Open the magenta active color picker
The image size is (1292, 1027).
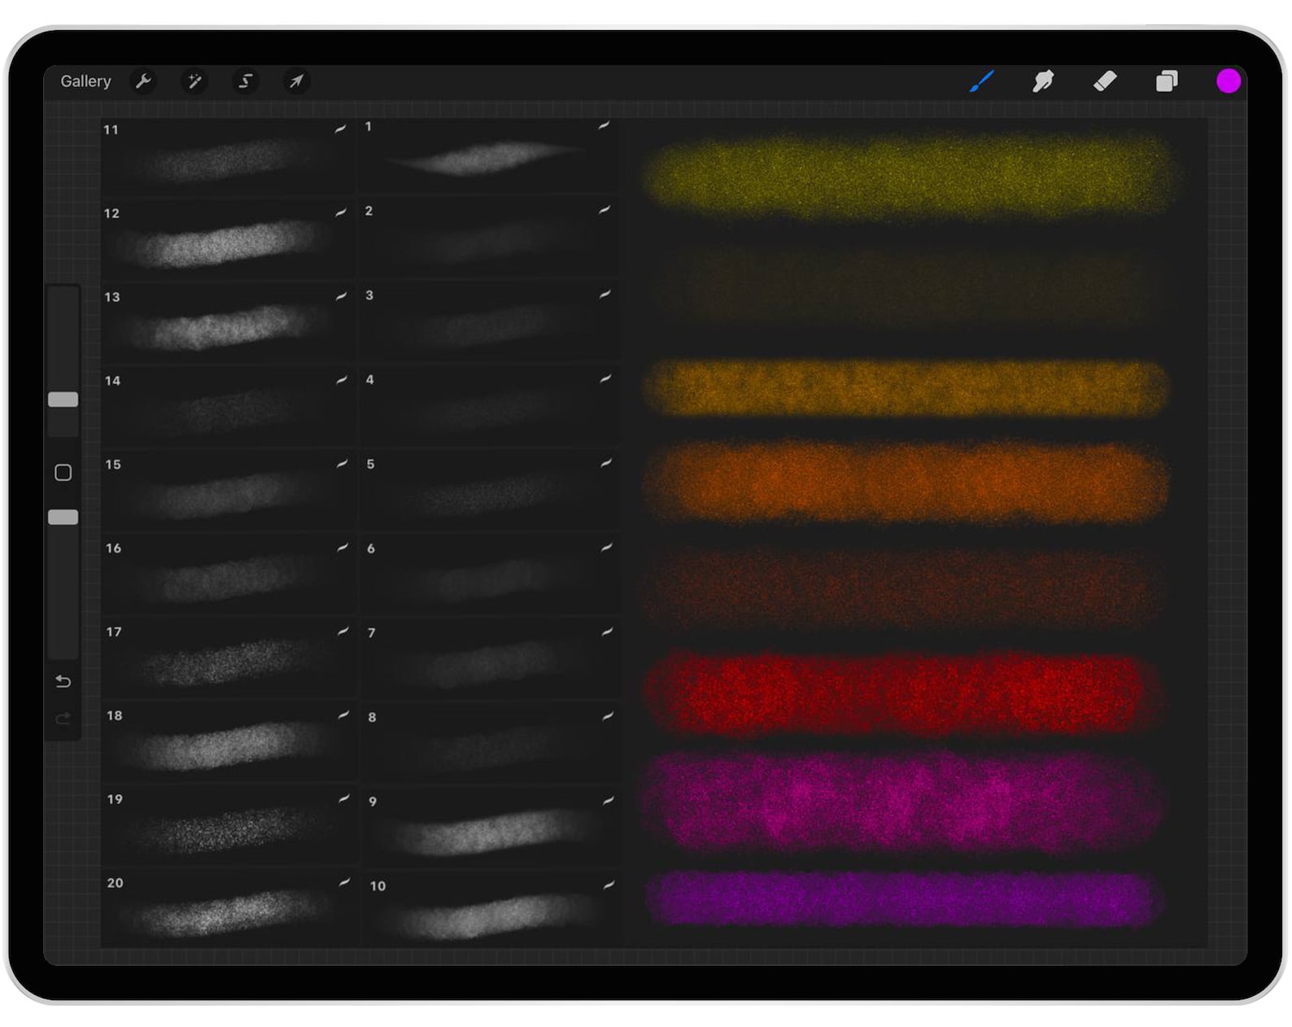tap(1228, 81)
